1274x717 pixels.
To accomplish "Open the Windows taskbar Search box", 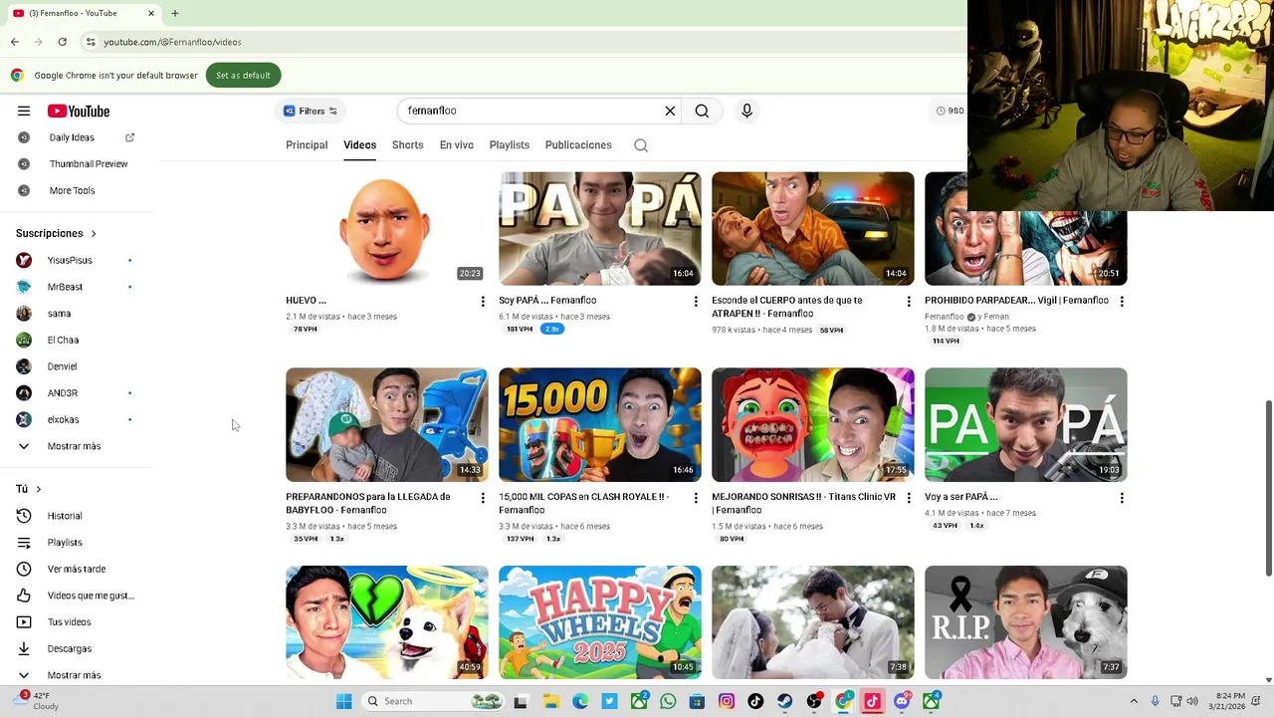I will click(x=432, y=701).
